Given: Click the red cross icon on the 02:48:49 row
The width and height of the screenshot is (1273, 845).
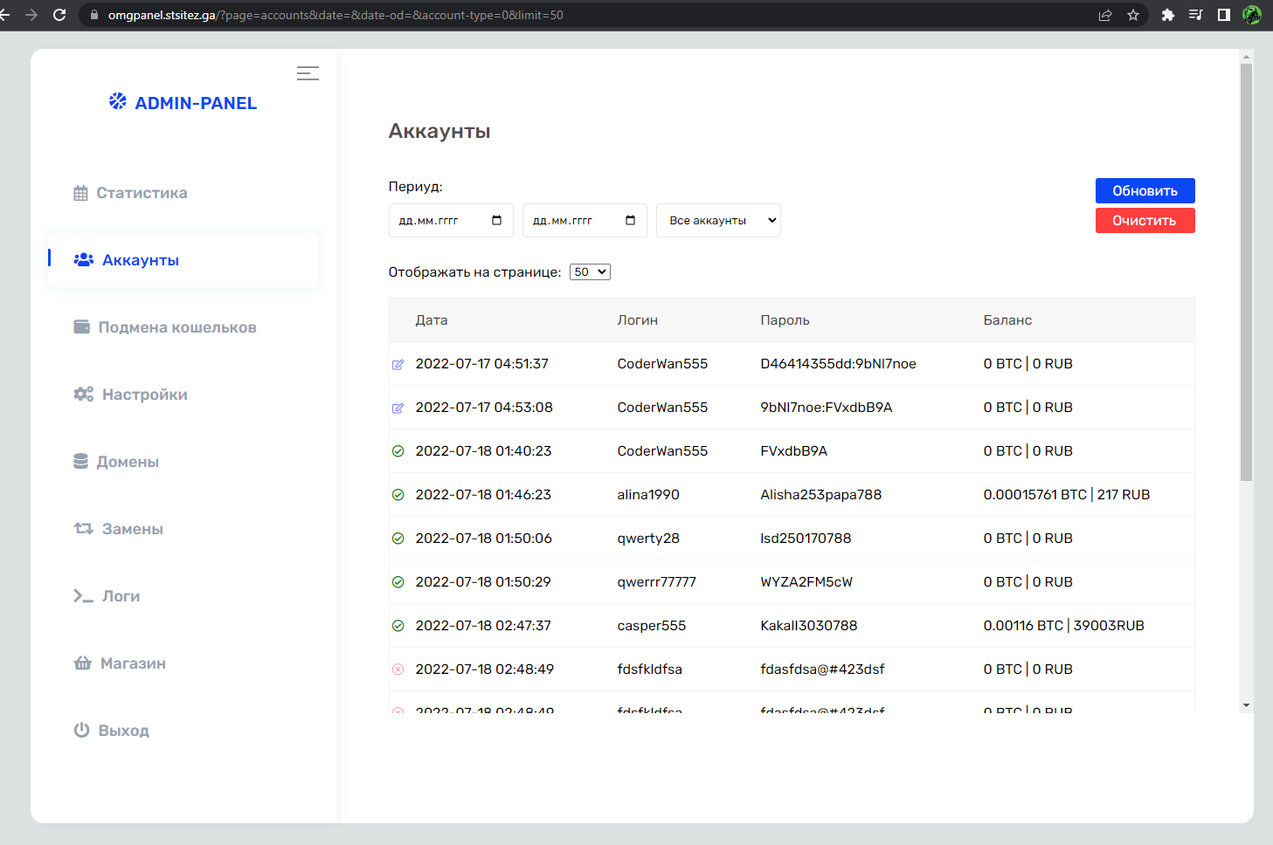Looking at the screenshot, I should (x=398, y=670).
